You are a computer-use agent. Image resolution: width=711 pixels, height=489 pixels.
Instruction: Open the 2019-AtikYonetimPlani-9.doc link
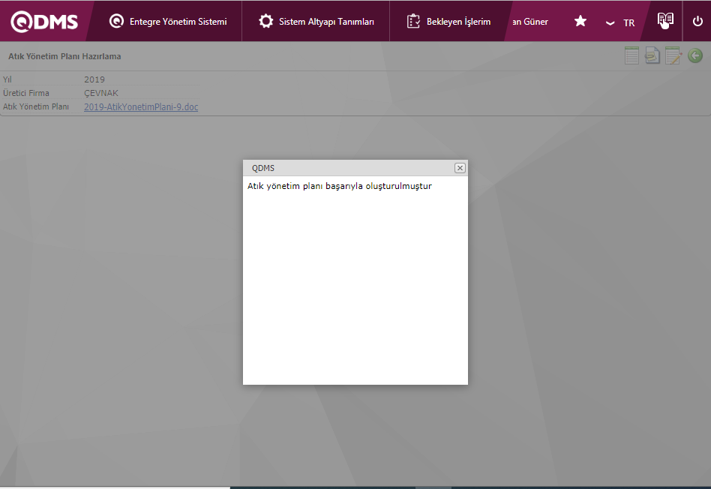(141, 107)
